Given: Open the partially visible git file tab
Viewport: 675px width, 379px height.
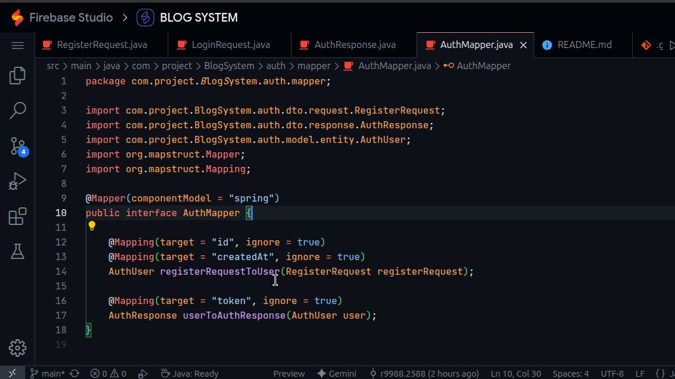Looking at the screenshot, I should pyautogui.click(x=653, y=45).
